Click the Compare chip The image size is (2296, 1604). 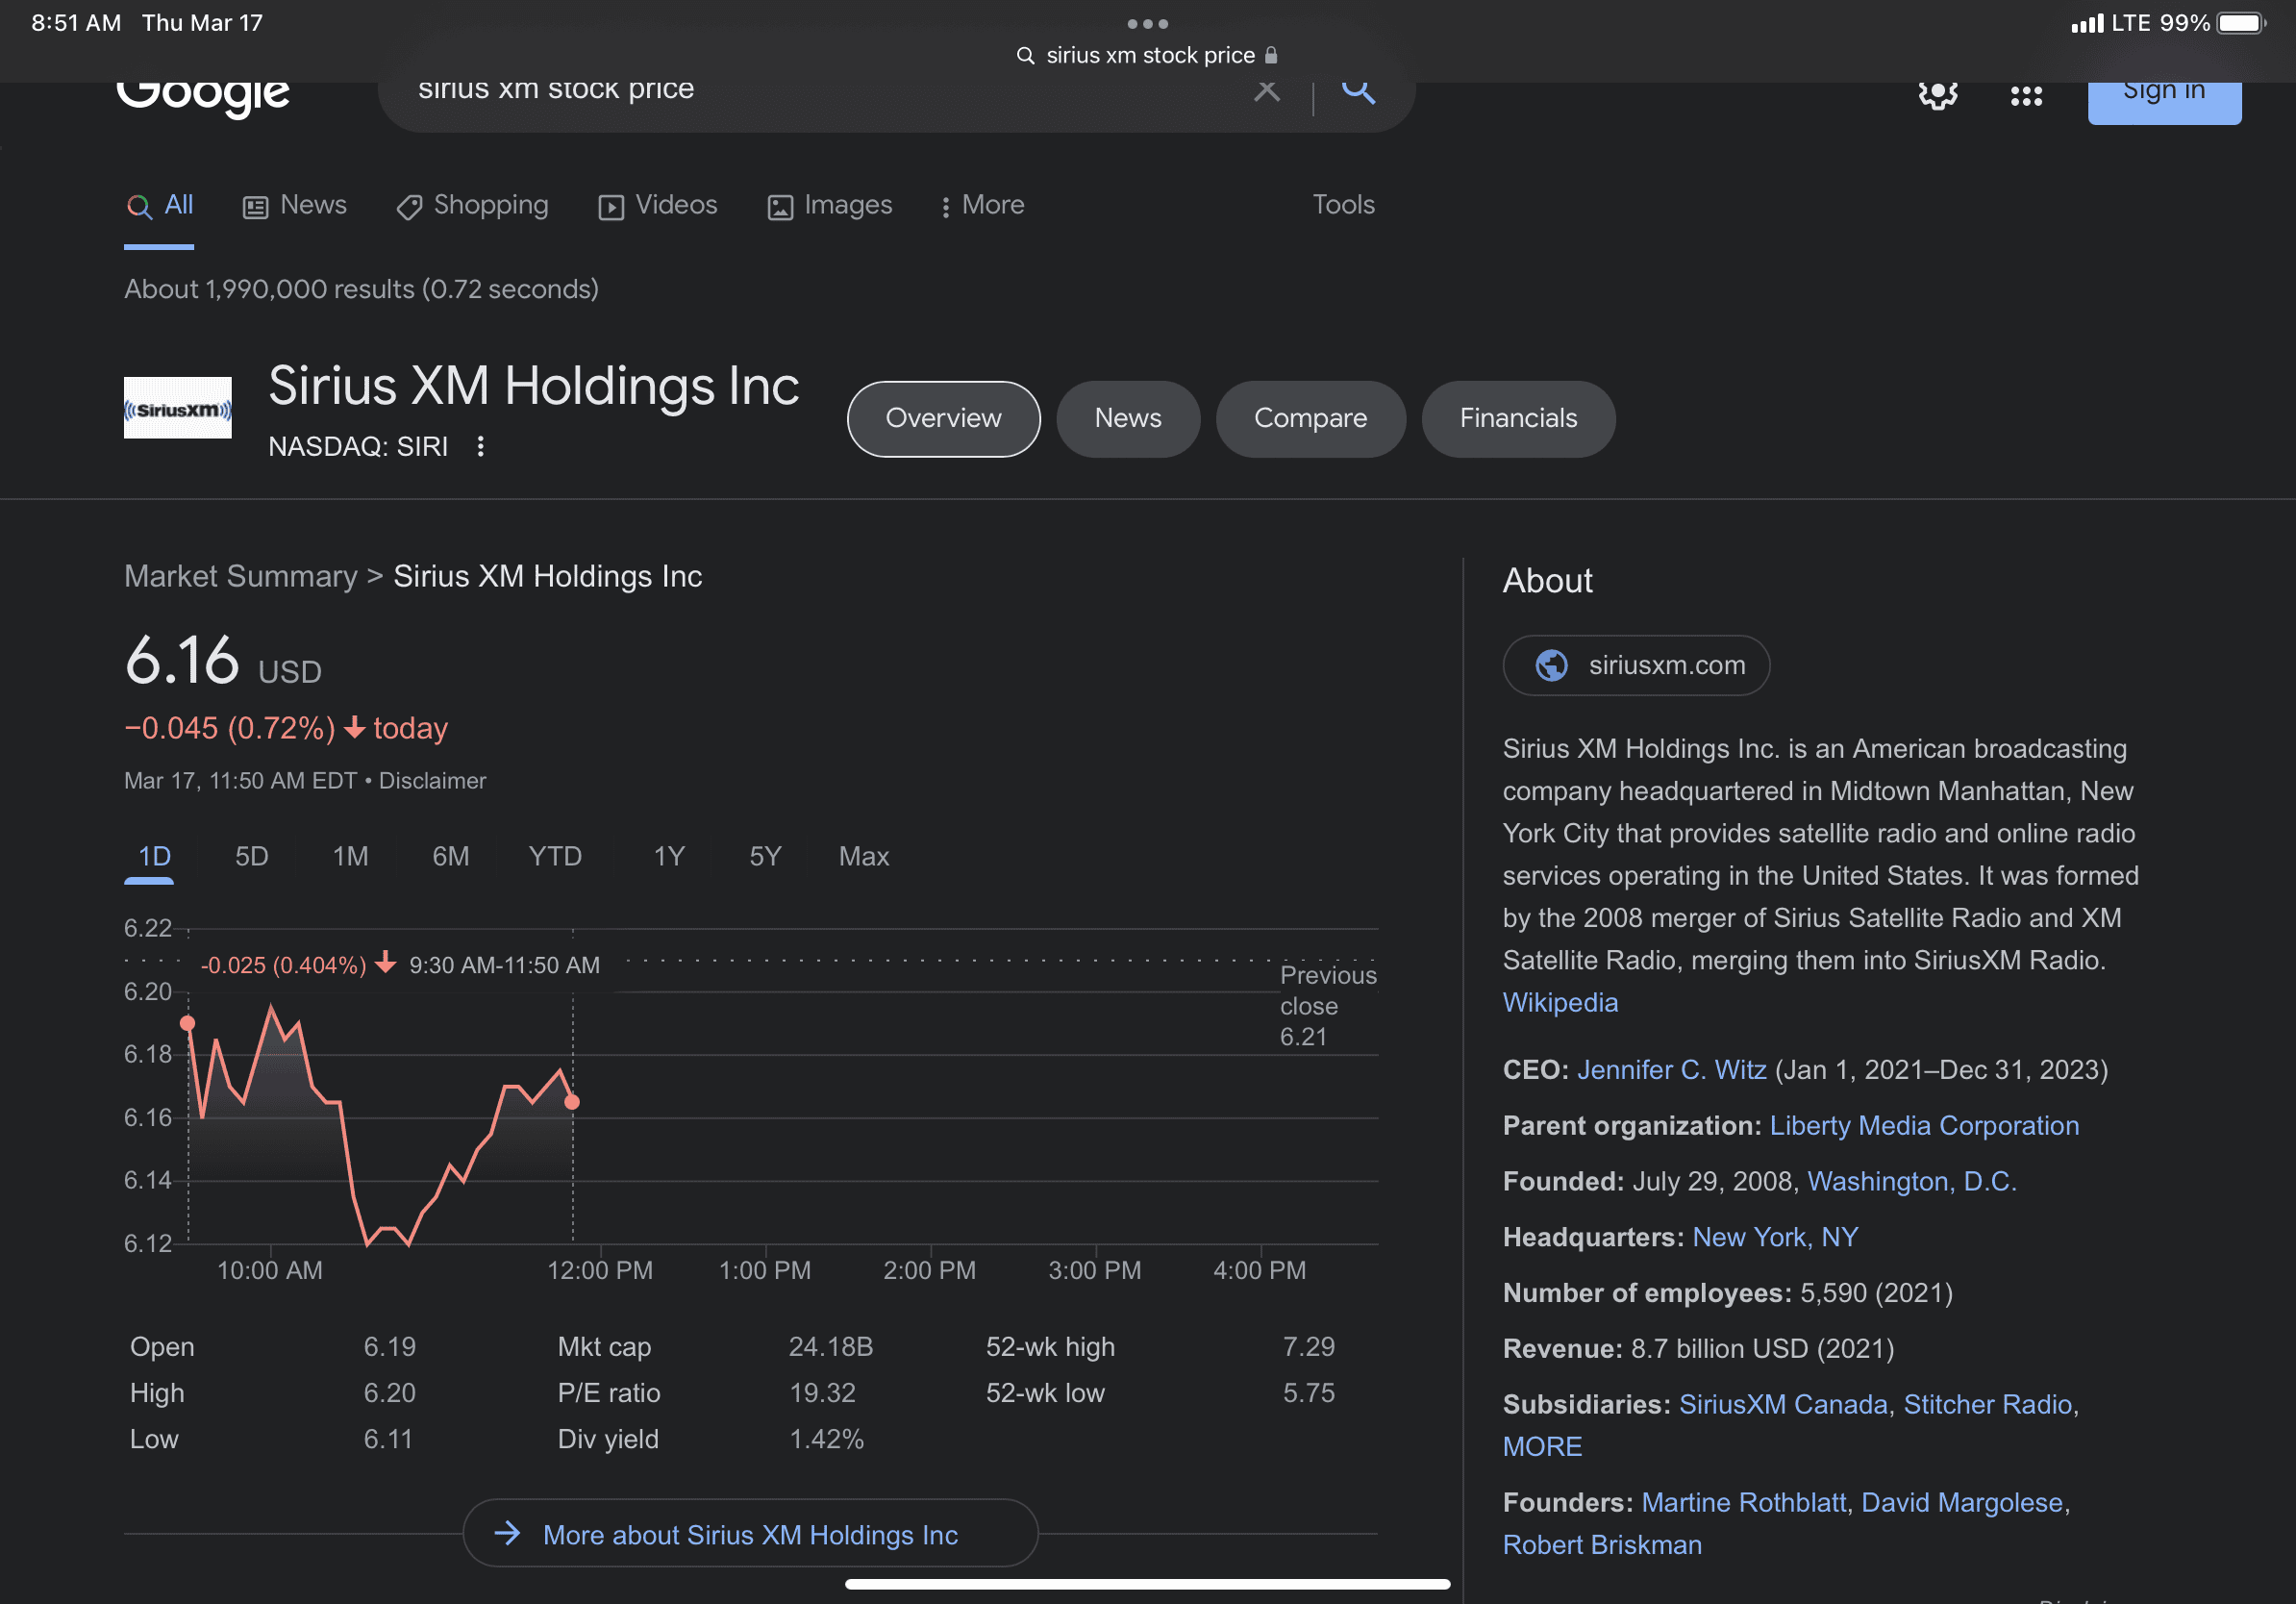coord(1310,419)
